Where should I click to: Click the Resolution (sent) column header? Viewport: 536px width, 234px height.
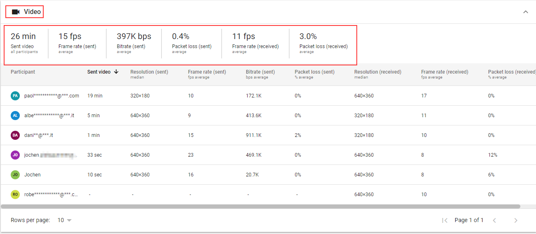[x=149, y=74]
